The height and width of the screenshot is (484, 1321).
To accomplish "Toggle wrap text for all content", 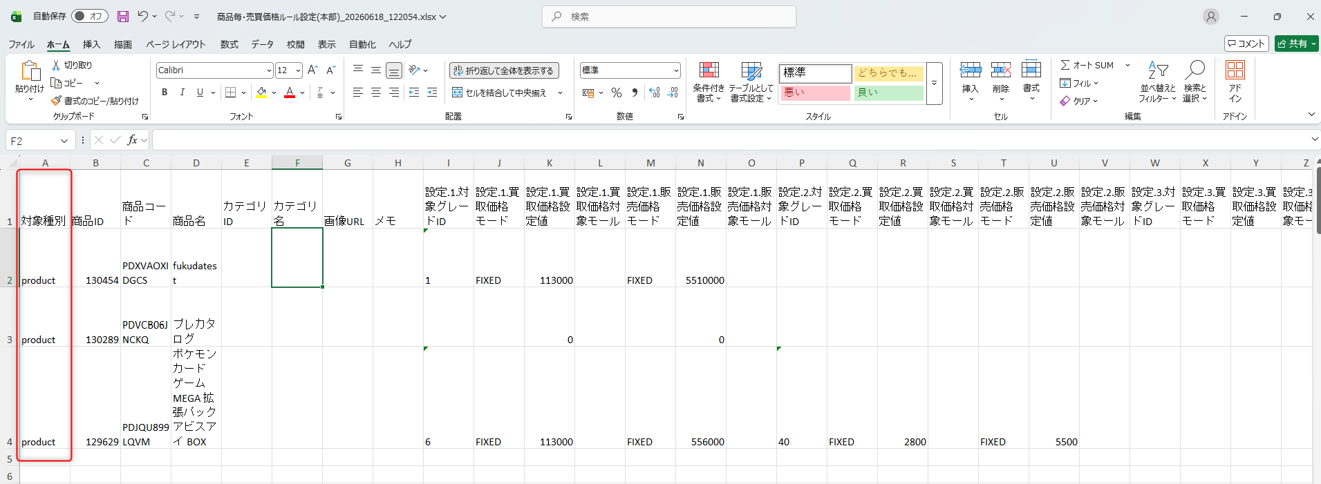I will (504, 70).
